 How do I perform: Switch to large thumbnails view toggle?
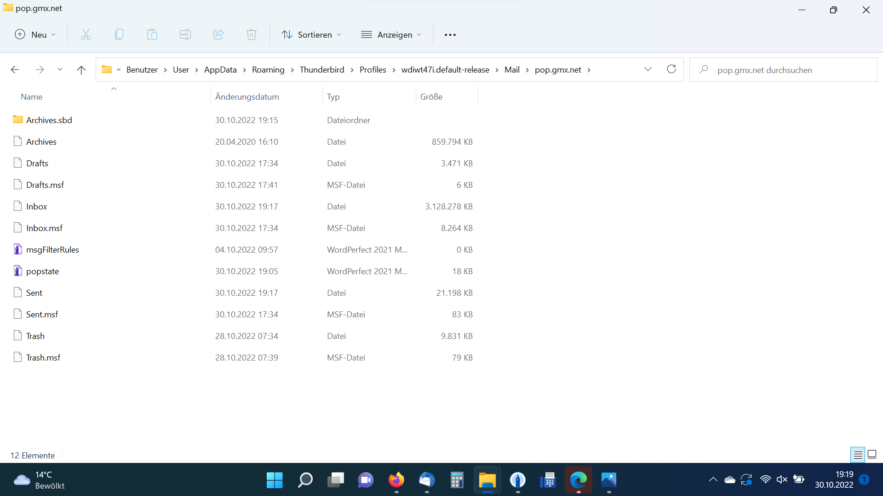(x=872, y=455)
